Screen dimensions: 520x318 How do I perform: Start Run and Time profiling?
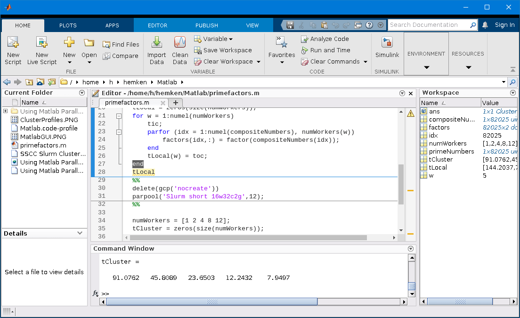pyautogui.click(x=326, y=50)
